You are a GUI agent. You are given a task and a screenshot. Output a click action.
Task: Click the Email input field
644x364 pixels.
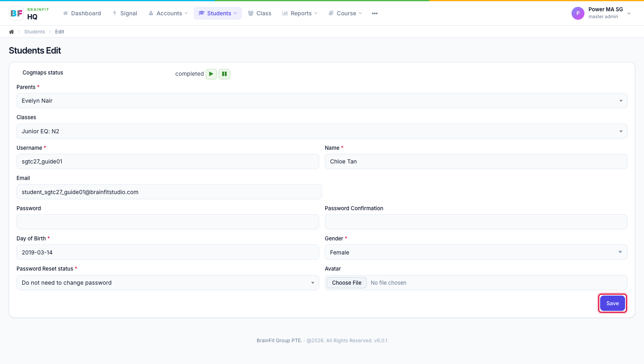(169, 192)
